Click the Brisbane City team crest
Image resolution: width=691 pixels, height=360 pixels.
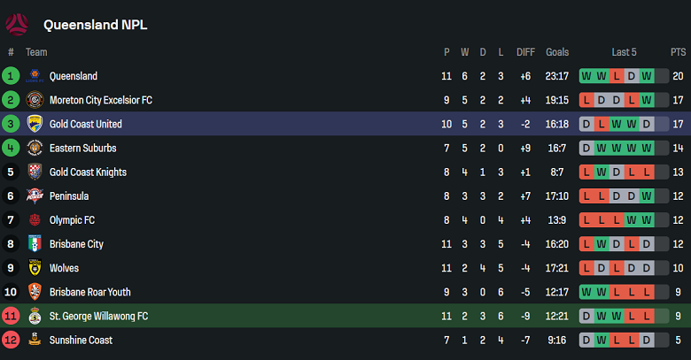(x=35, y=244)
